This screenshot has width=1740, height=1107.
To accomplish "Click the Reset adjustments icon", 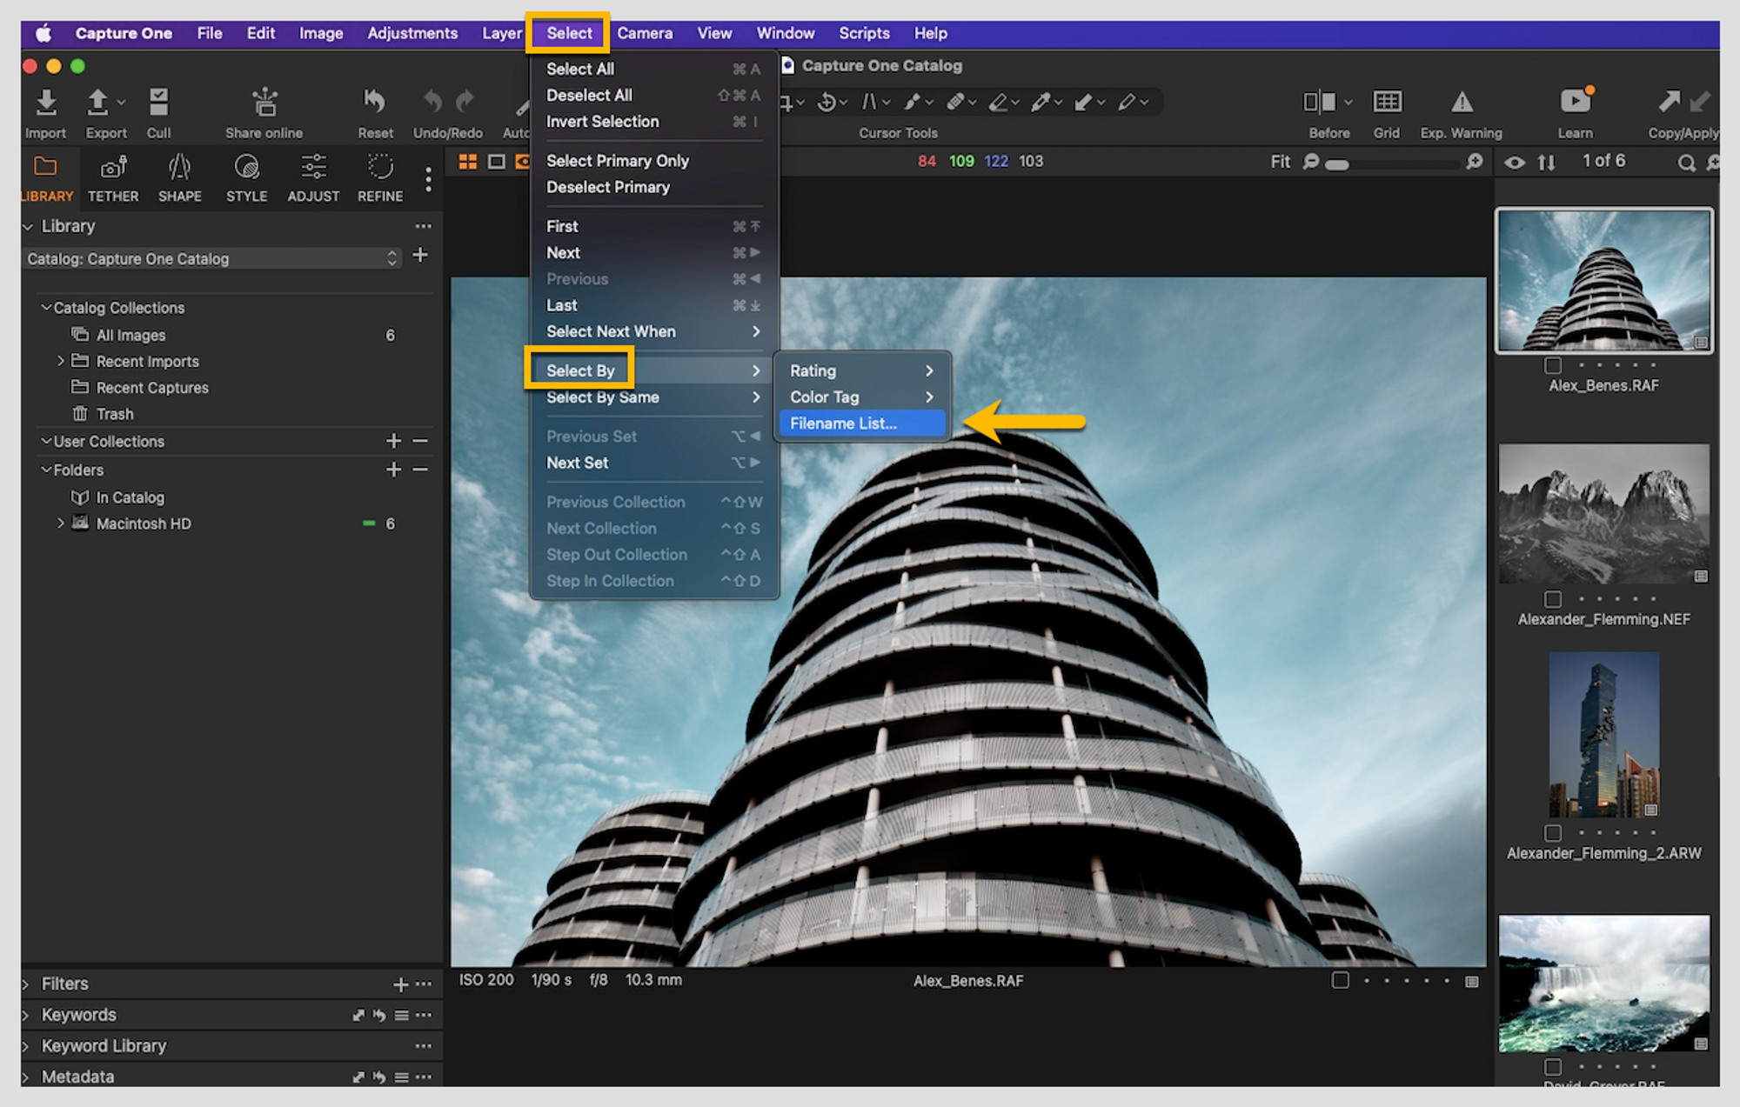I will click(375, 102).
